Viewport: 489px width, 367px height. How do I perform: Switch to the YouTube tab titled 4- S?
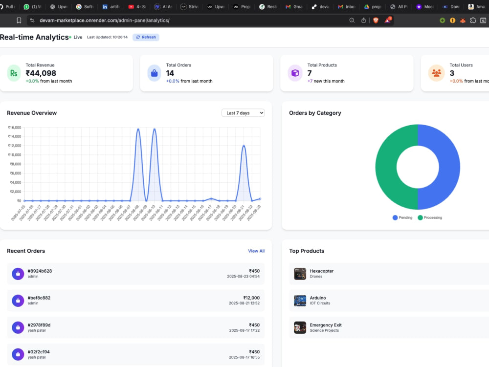click(137, 6)
